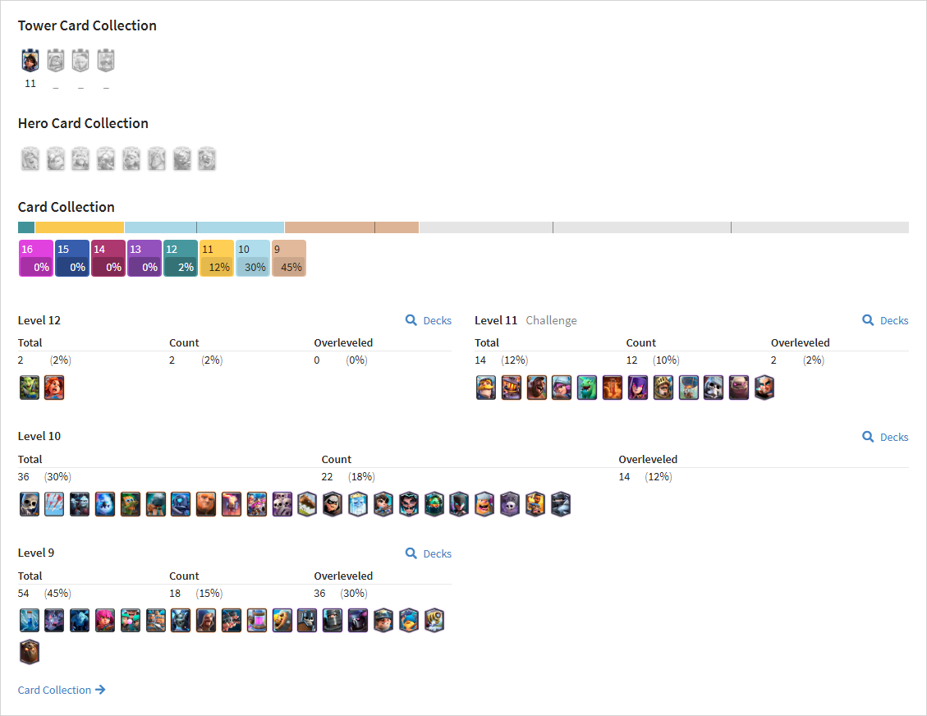Open Decks search for Level 10
Image resolution: width=927 pixels, height=716 pixels.
pyautogui.click(x=886, y=437)
